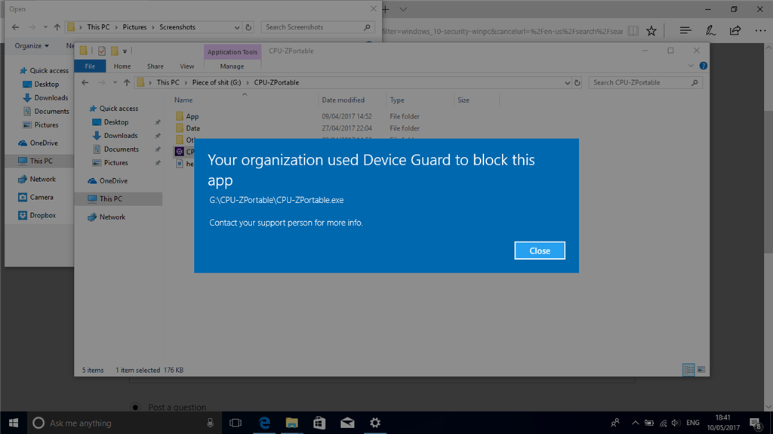The height and width of the screenshot is (434, 773).
Task: Open recent locations dropdown in CPU-ZPortable window
Action: coord(115,82)
